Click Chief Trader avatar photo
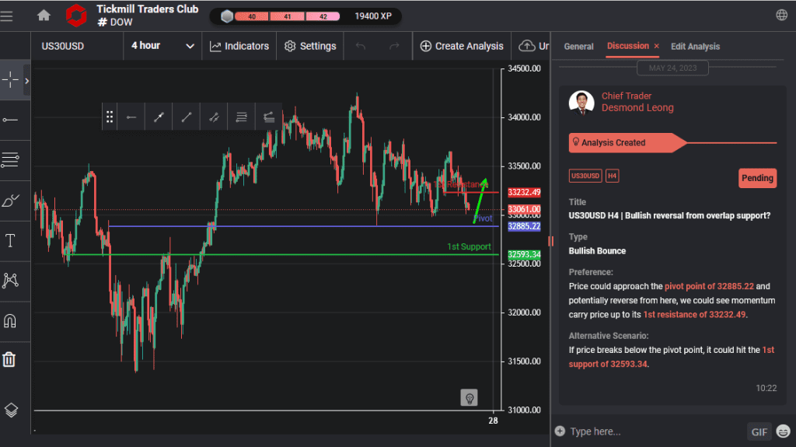The image size is (796, 447). tap(581, 103)
